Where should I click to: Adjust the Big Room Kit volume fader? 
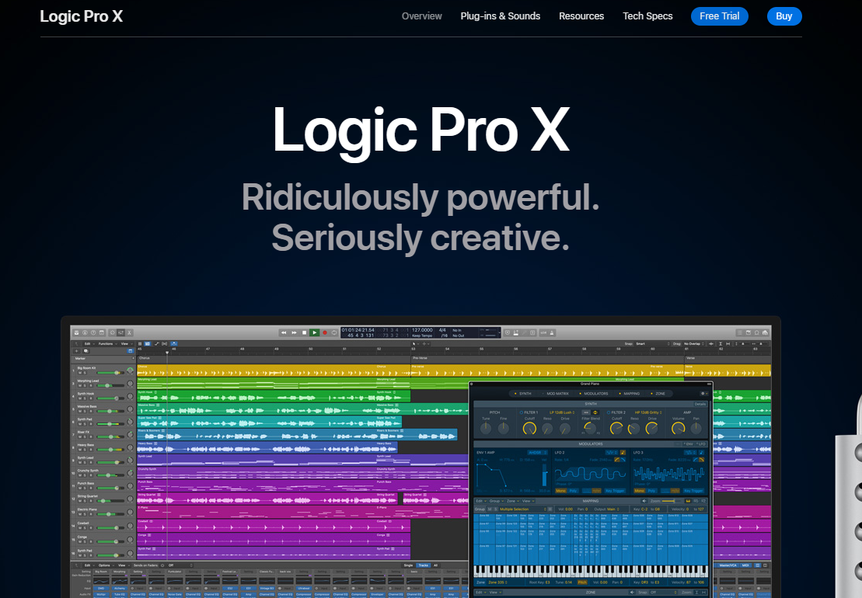click(117, 373)
